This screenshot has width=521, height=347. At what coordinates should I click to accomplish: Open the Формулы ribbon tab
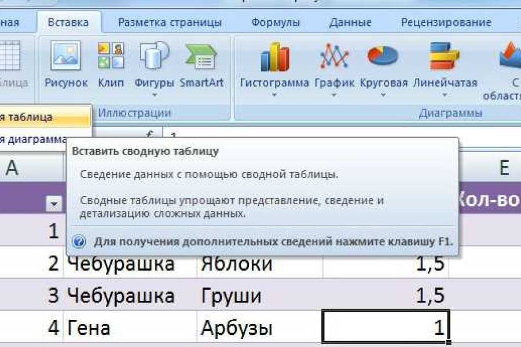276,23
